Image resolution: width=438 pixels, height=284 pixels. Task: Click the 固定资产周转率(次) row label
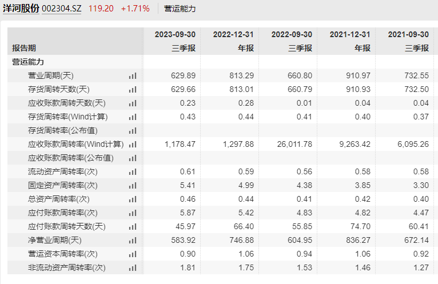[63, 185]
